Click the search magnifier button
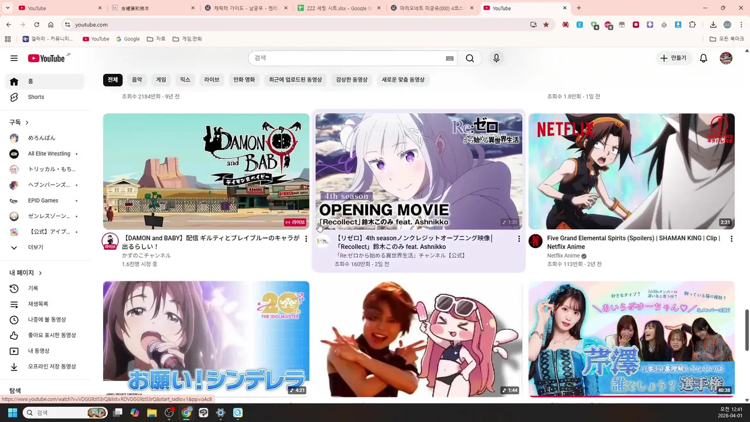The image size is (750, 422). pos(470,58)
